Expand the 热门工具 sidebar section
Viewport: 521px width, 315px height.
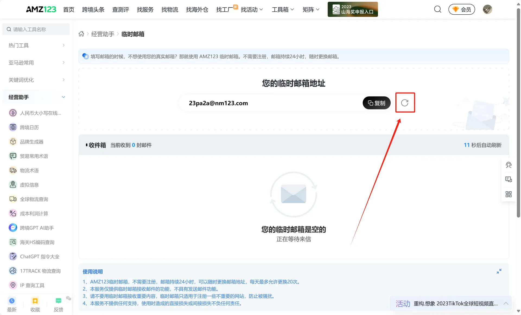click(36, 45)
